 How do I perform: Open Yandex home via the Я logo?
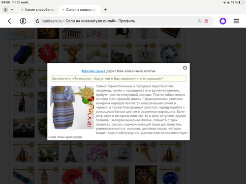click(23, 21)
